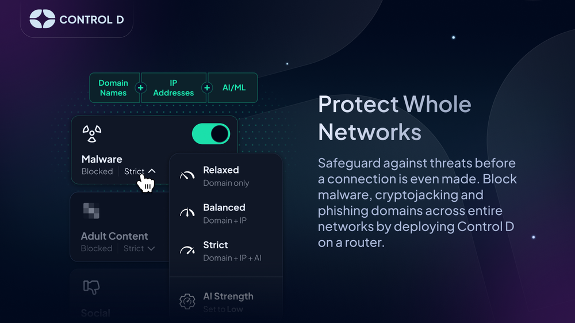Viewport: 575px width, 323px height.
Task: Select the Balanced Domain + IP option
Action: pyautogui.click(x=224, y=213)
